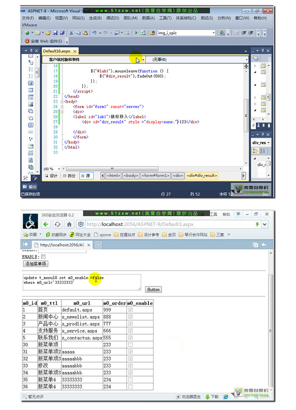
Task: Click the download arrow icon in browser status bar
Action: [x=208, y=397]
